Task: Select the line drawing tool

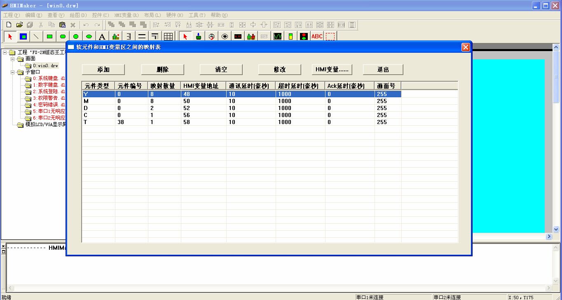Action: tap(36, 36)
